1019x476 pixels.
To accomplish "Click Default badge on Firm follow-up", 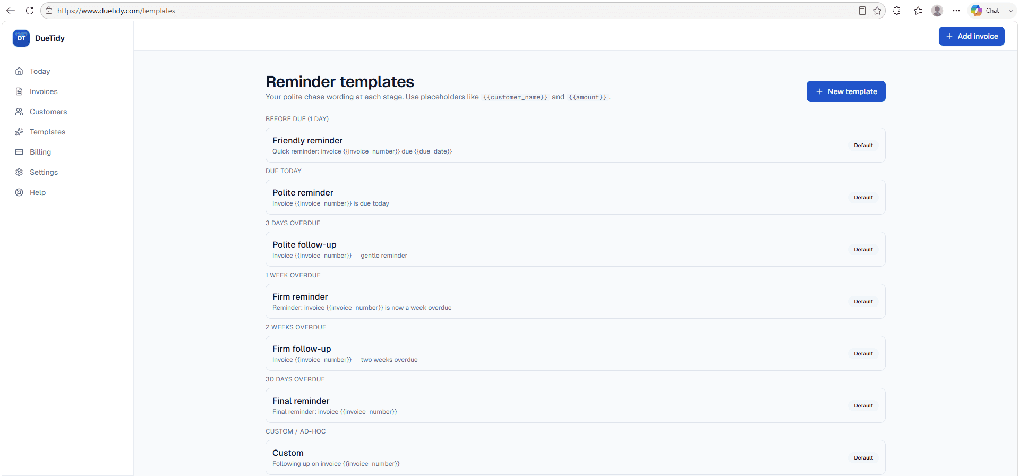I will 863,353.
